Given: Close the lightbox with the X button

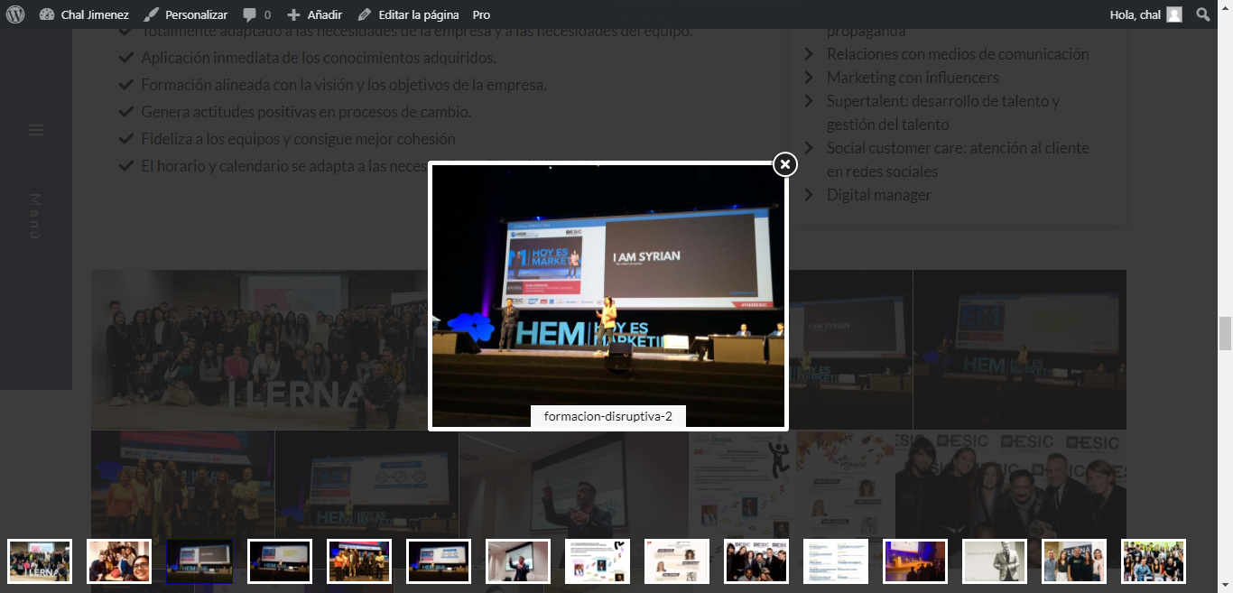Looking at the screenshot, I should tap(785, 164).
